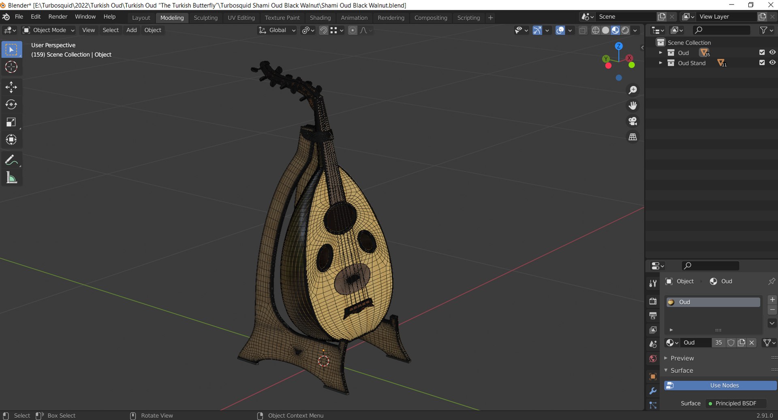Activate the Move tool

pyautogui.click(x=11, y=87)
